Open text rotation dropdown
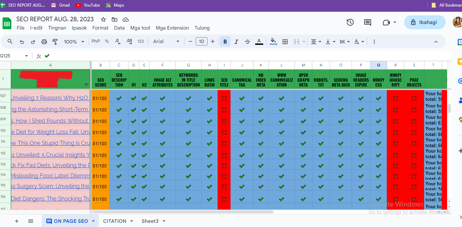 [359, 42]
